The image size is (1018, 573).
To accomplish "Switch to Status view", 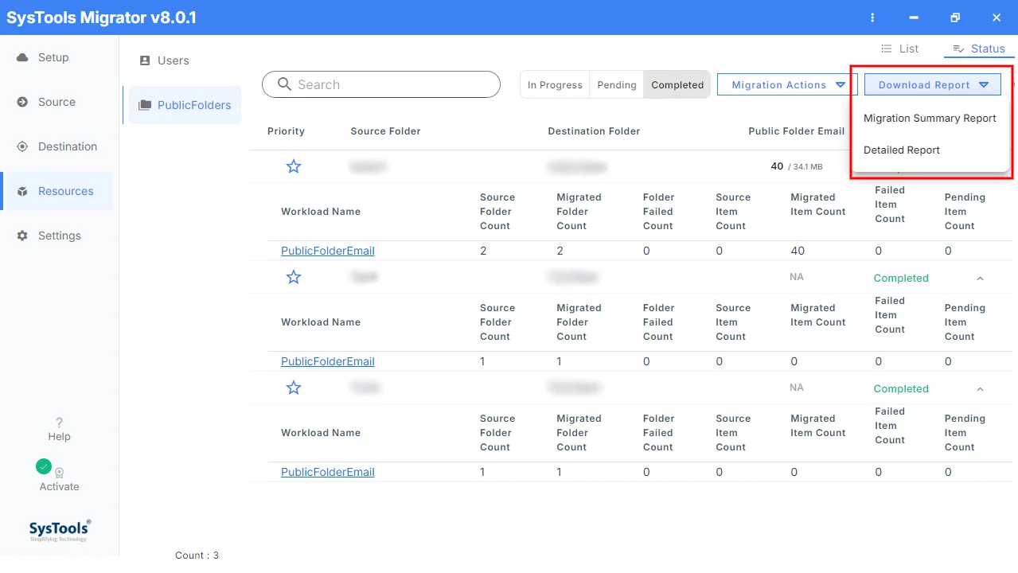I will 979,49.
